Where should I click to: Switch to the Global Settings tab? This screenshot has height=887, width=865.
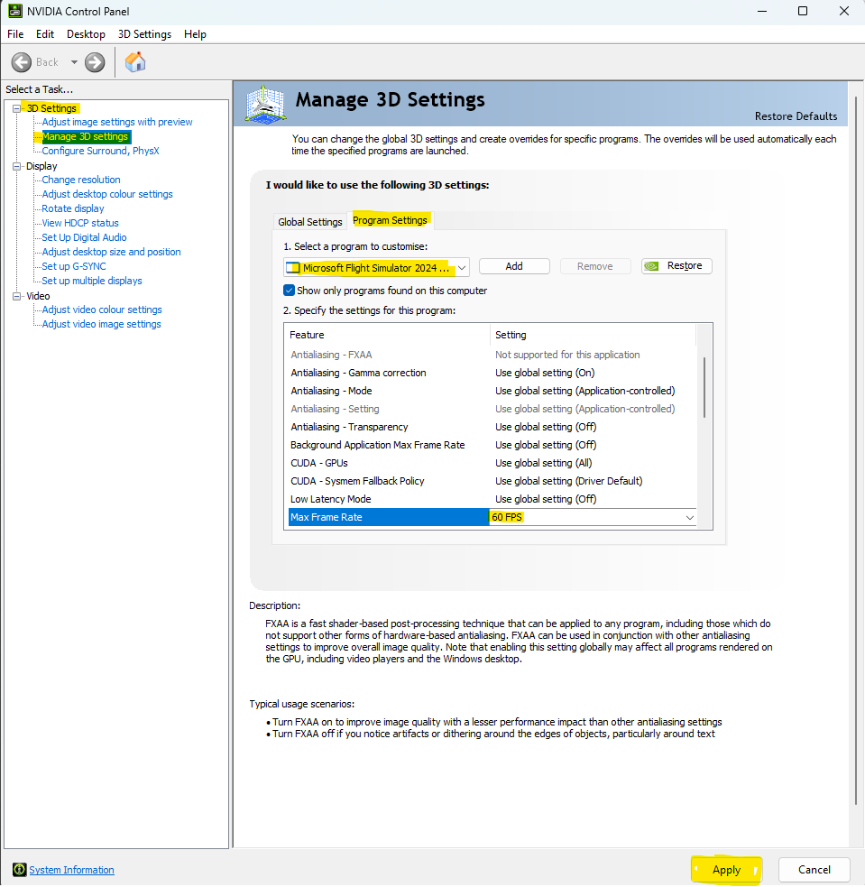(x=310, y=222)
